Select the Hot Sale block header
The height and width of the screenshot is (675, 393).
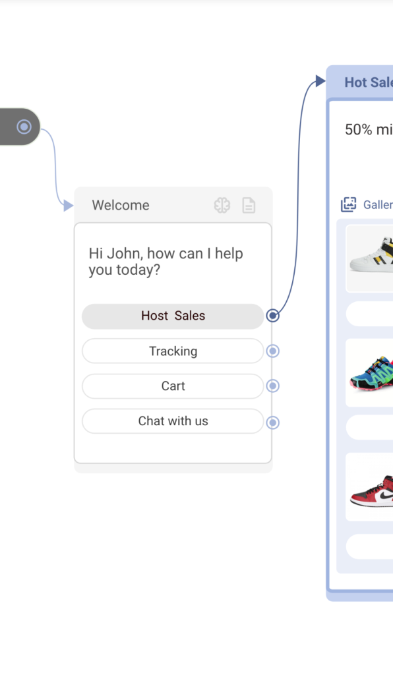coord(361,82)
